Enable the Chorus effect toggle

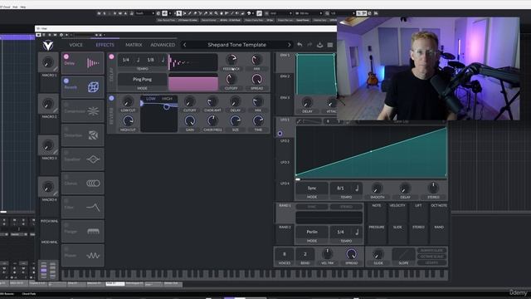pyautogui.click(x=66, y=177)
